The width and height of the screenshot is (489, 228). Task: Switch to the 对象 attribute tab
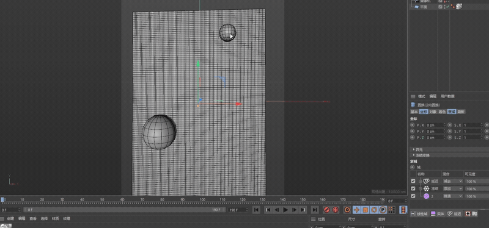click(433, 112)
